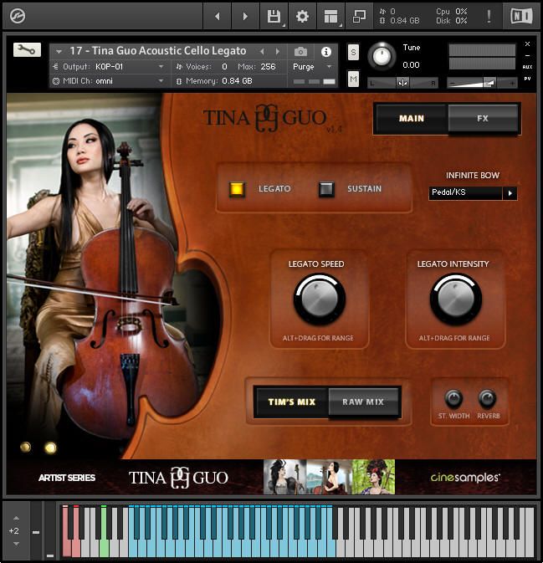Viewport: 543px width, 563px height.
Task: Click the LEGATO INTENSITY knob
Action: click(456, 299)
